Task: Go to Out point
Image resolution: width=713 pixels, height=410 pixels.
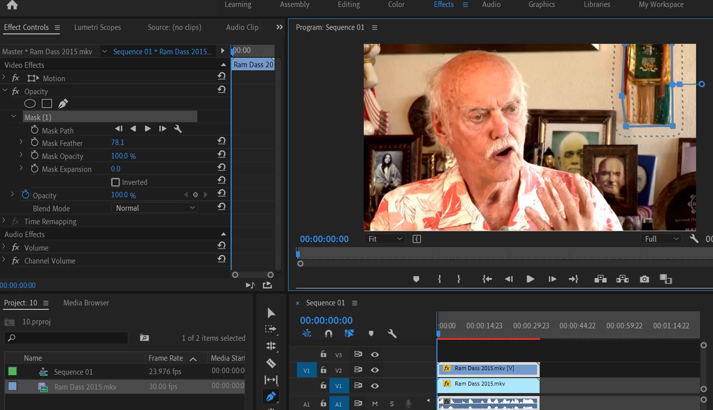Action: tap(573, 279)
